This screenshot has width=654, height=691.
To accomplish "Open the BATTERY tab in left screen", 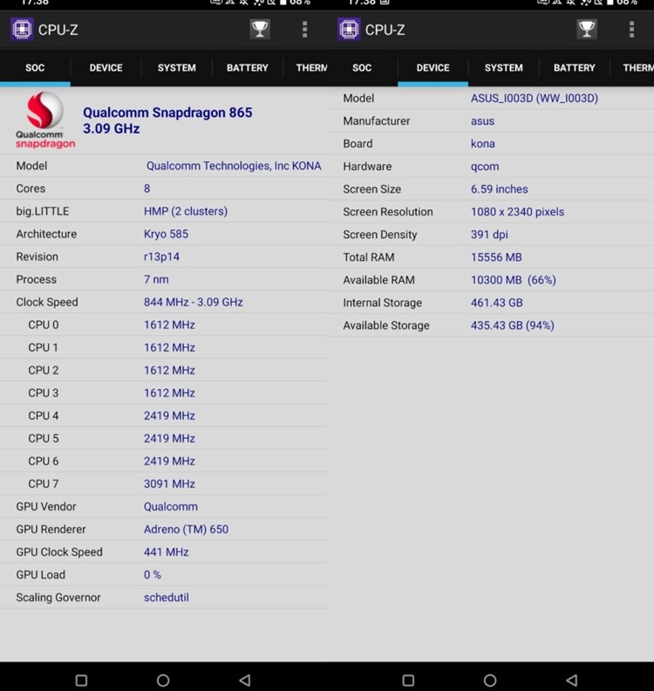I will pos(248,68).
